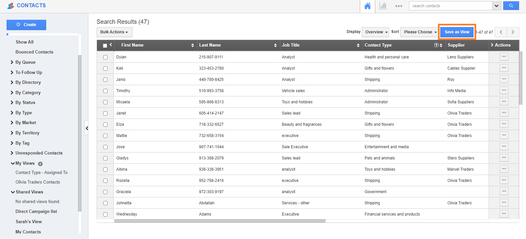
Task: Select Bounced Contacts in sidebar
Action: tap(34, 52)
